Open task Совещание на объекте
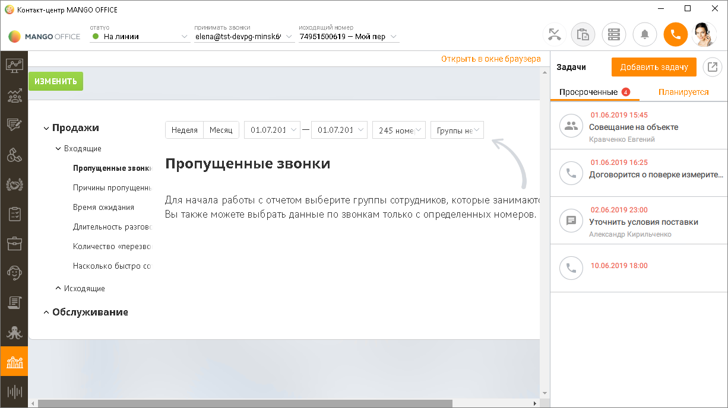Viewport: 728px width, 408px height. pos(634,127)
